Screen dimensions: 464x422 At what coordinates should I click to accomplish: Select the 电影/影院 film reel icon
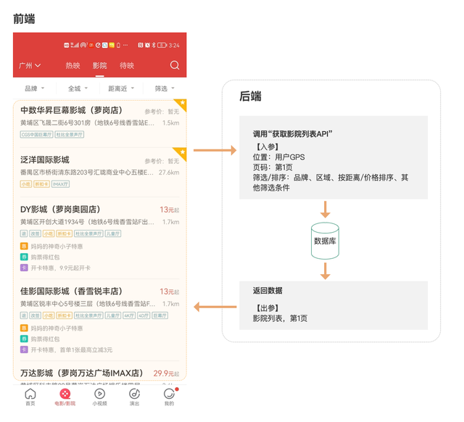(65, 394)
